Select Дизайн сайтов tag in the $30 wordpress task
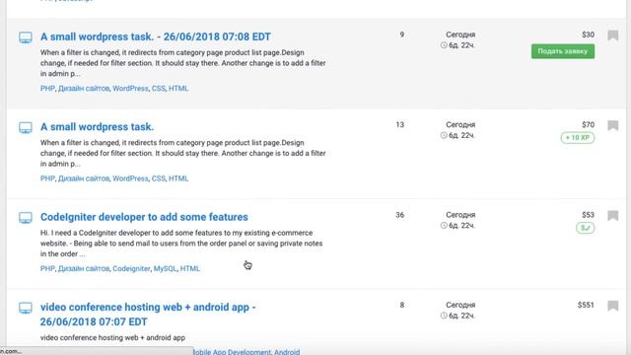The width and height of the screenshot is (631, 355). [84, 88]
